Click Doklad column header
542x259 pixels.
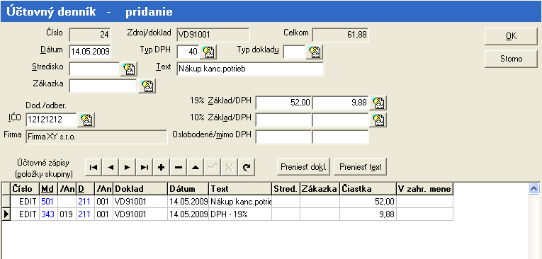click(x=140, y=189)
